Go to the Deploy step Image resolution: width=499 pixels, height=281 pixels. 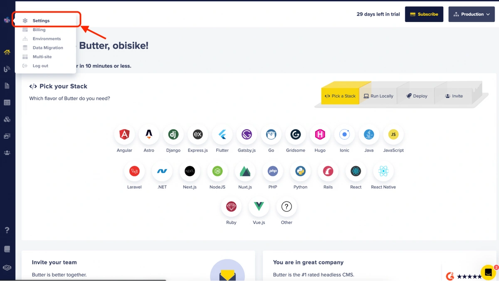click(x=417, y=96)
